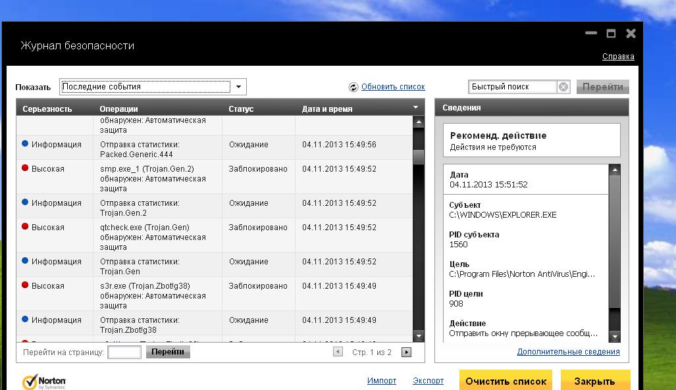Click the Импорт link
The height and width of the screenshot is (390, 676).
(382, 381)
